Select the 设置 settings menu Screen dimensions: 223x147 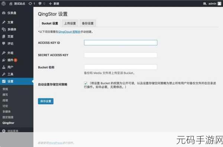click(x=17, y=81)
